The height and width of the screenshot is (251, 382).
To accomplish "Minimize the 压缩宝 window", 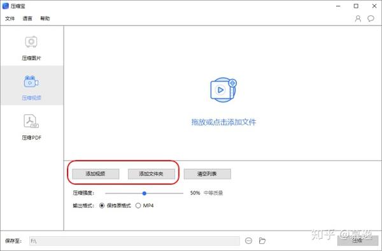I will [x=338, y=6].
